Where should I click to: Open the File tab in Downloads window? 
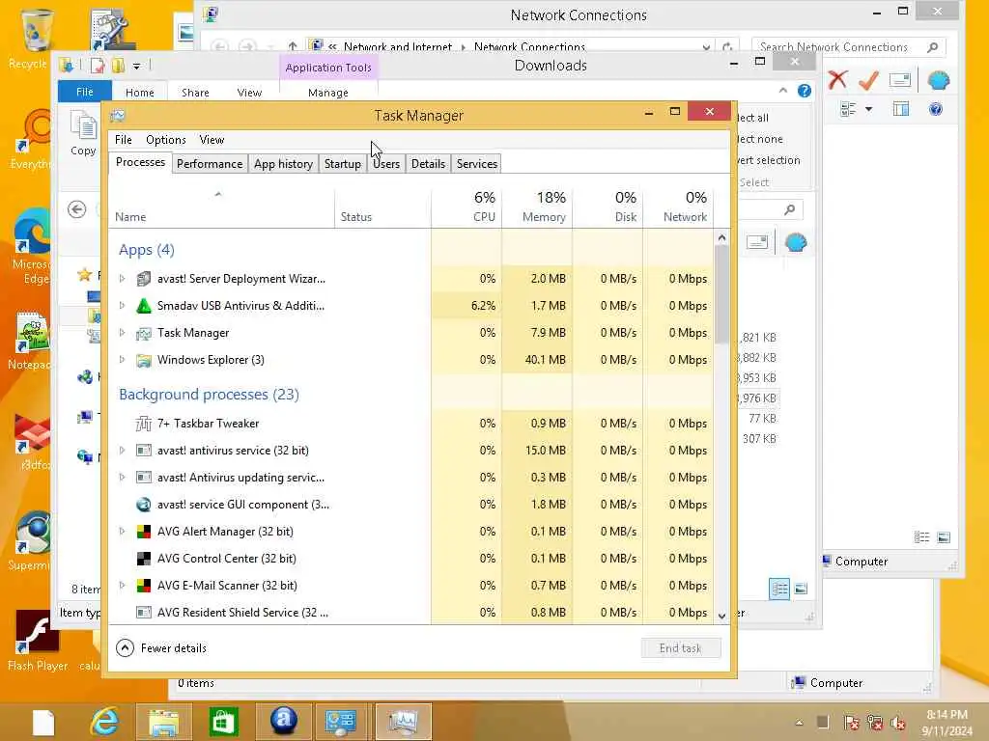coord(85,92)
